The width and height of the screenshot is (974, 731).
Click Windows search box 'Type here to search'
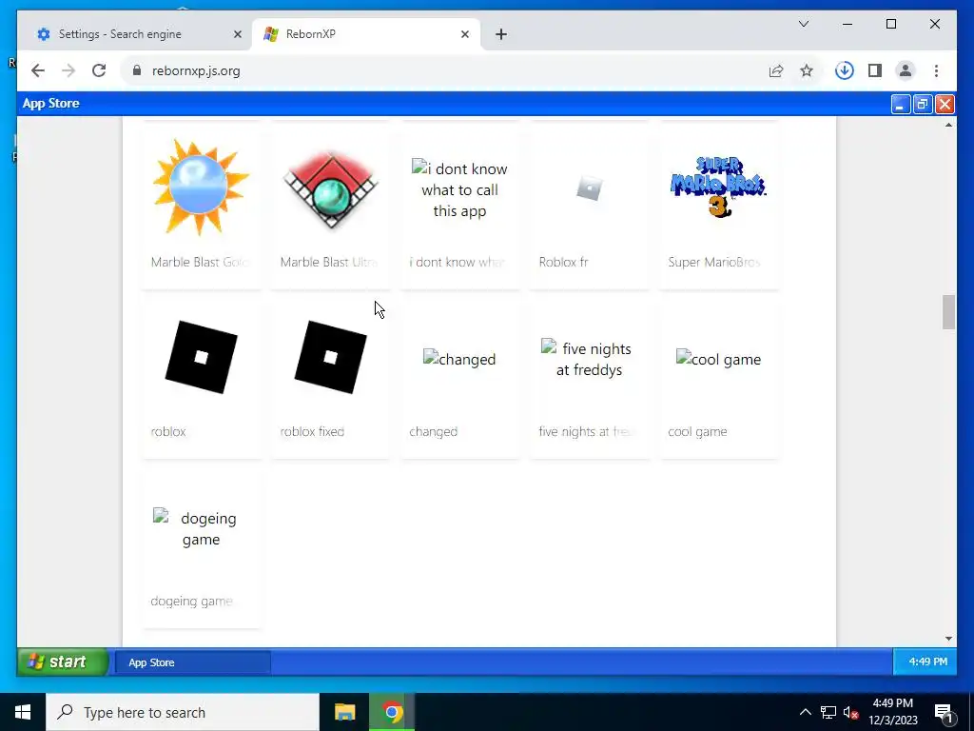point(182,712)
